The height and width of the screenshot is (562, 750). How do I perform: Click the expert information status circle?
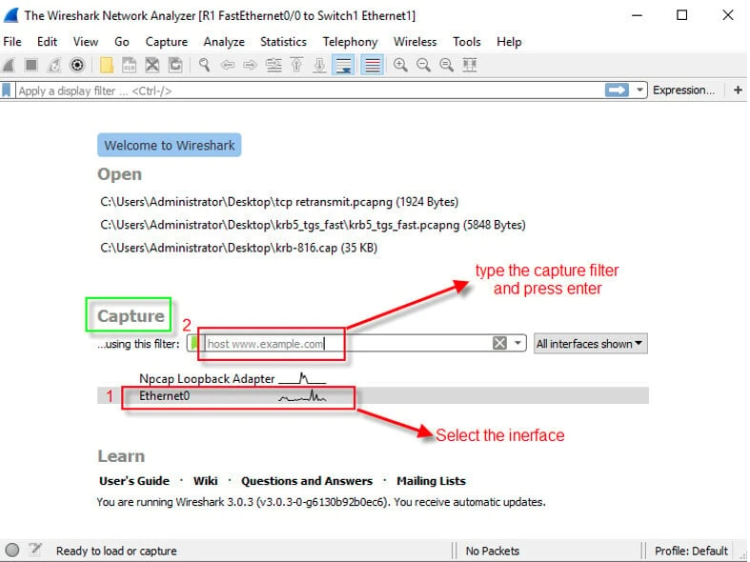click(x=12, y=550)
